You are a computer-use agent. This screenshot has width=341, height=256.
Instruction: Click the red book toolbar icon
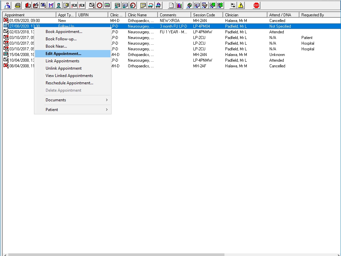coord(28,5)
